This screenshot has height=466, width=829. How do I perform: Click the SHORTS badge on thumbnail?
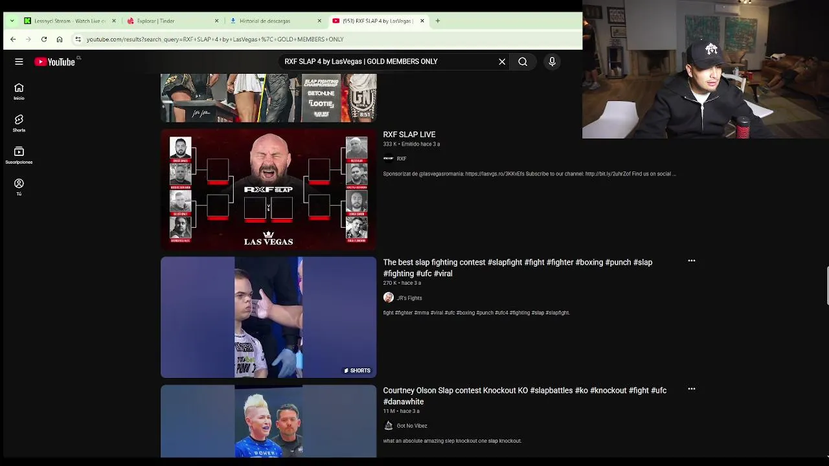point(357,371)
